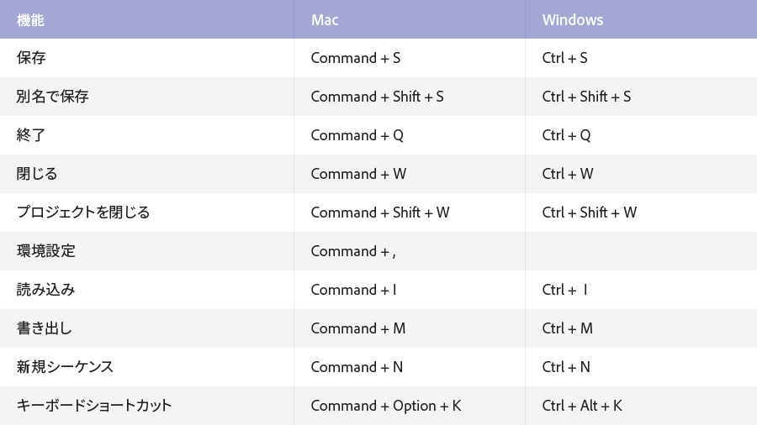Click the Command + , shortcut text
The width and height of the screenshot is (757, 425).
pos(353,251)
